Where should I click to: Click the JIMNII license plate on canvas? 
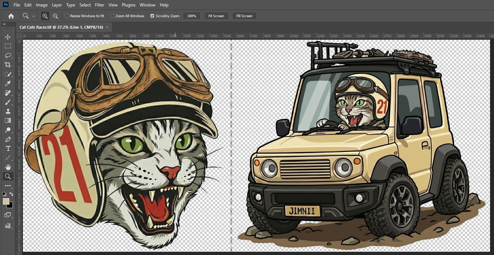pos(303,211)
